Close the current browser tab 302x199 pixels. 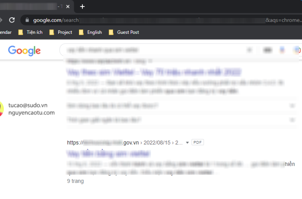[68, 6]
